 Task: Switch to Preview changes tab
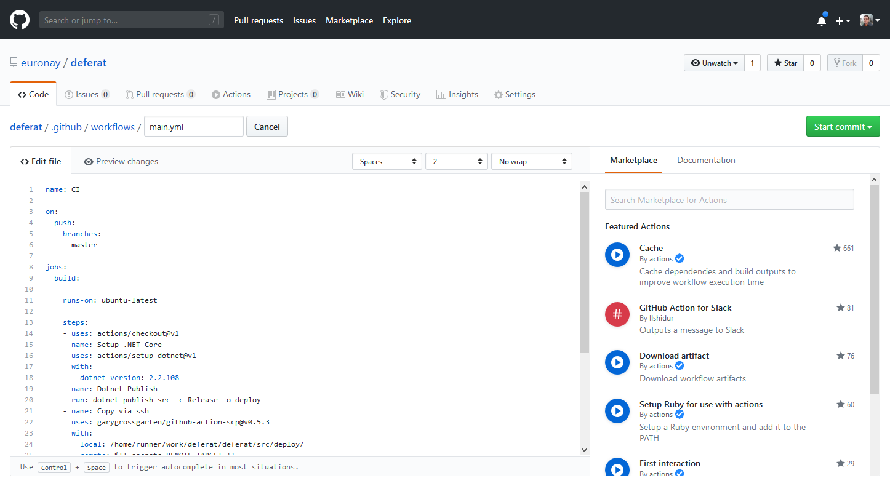[121, 161]
